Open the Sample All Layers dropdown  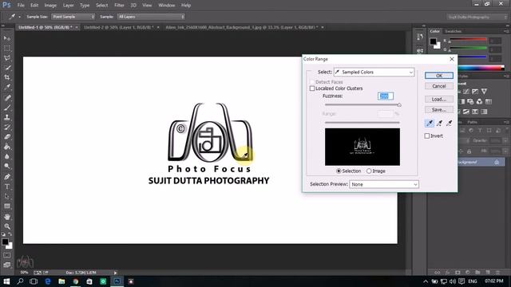coord(151,17)
